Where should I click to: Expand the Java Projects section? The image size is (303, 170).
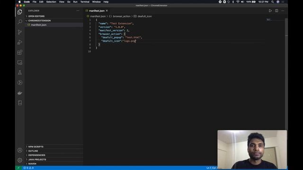(37, 160)
